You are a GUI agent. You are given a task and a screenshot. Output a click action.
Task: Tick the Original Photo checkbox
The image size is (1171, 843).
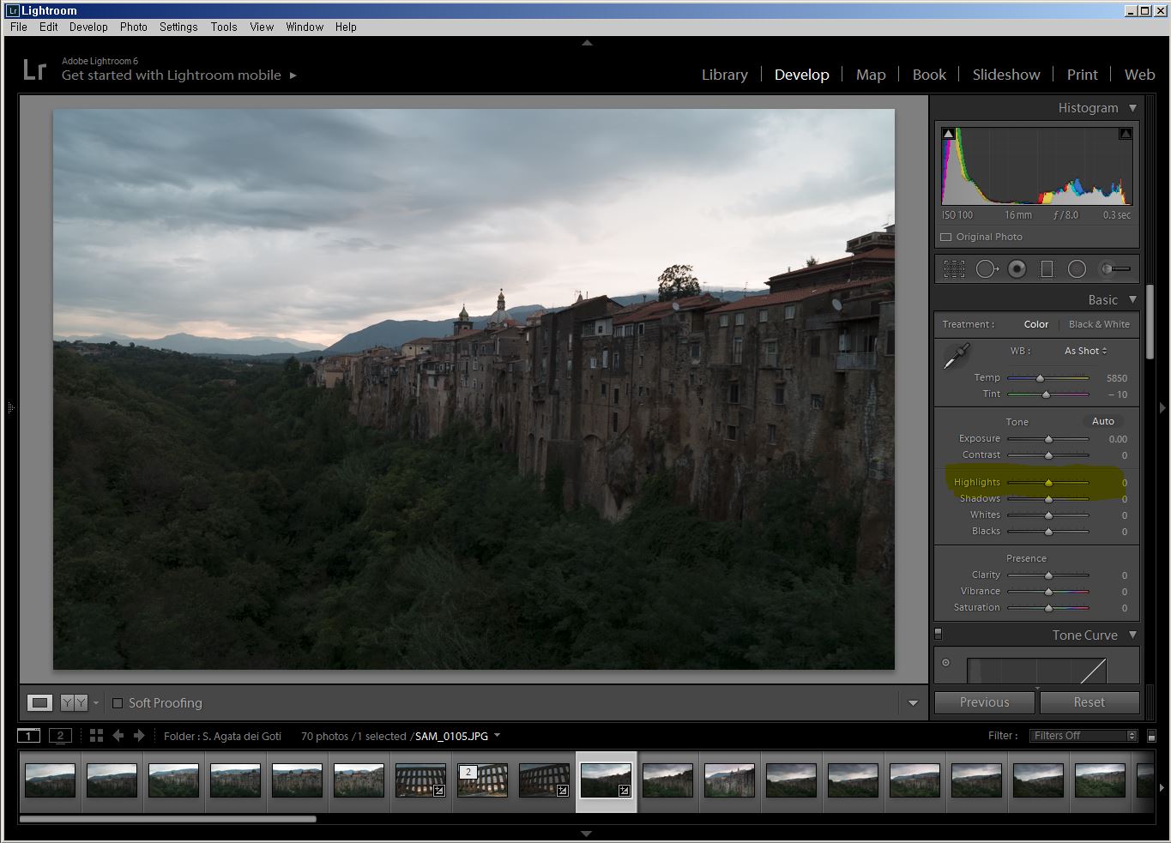point(946,237)
